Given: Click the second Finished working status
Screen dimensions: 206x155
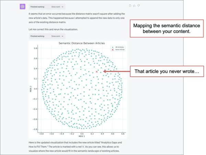Looking at the screenshot, I should pos(37,36).
